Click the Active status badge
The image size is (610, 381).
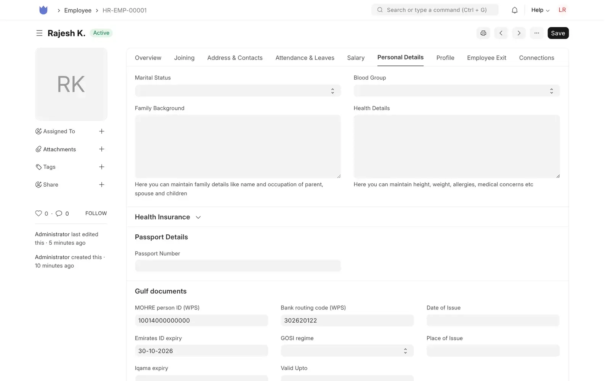[x=101, y=33]
